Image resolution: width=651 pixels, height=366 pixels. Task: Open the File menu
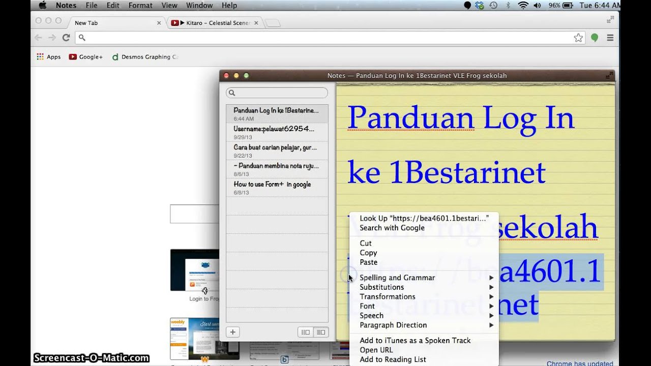click(92, 5)
